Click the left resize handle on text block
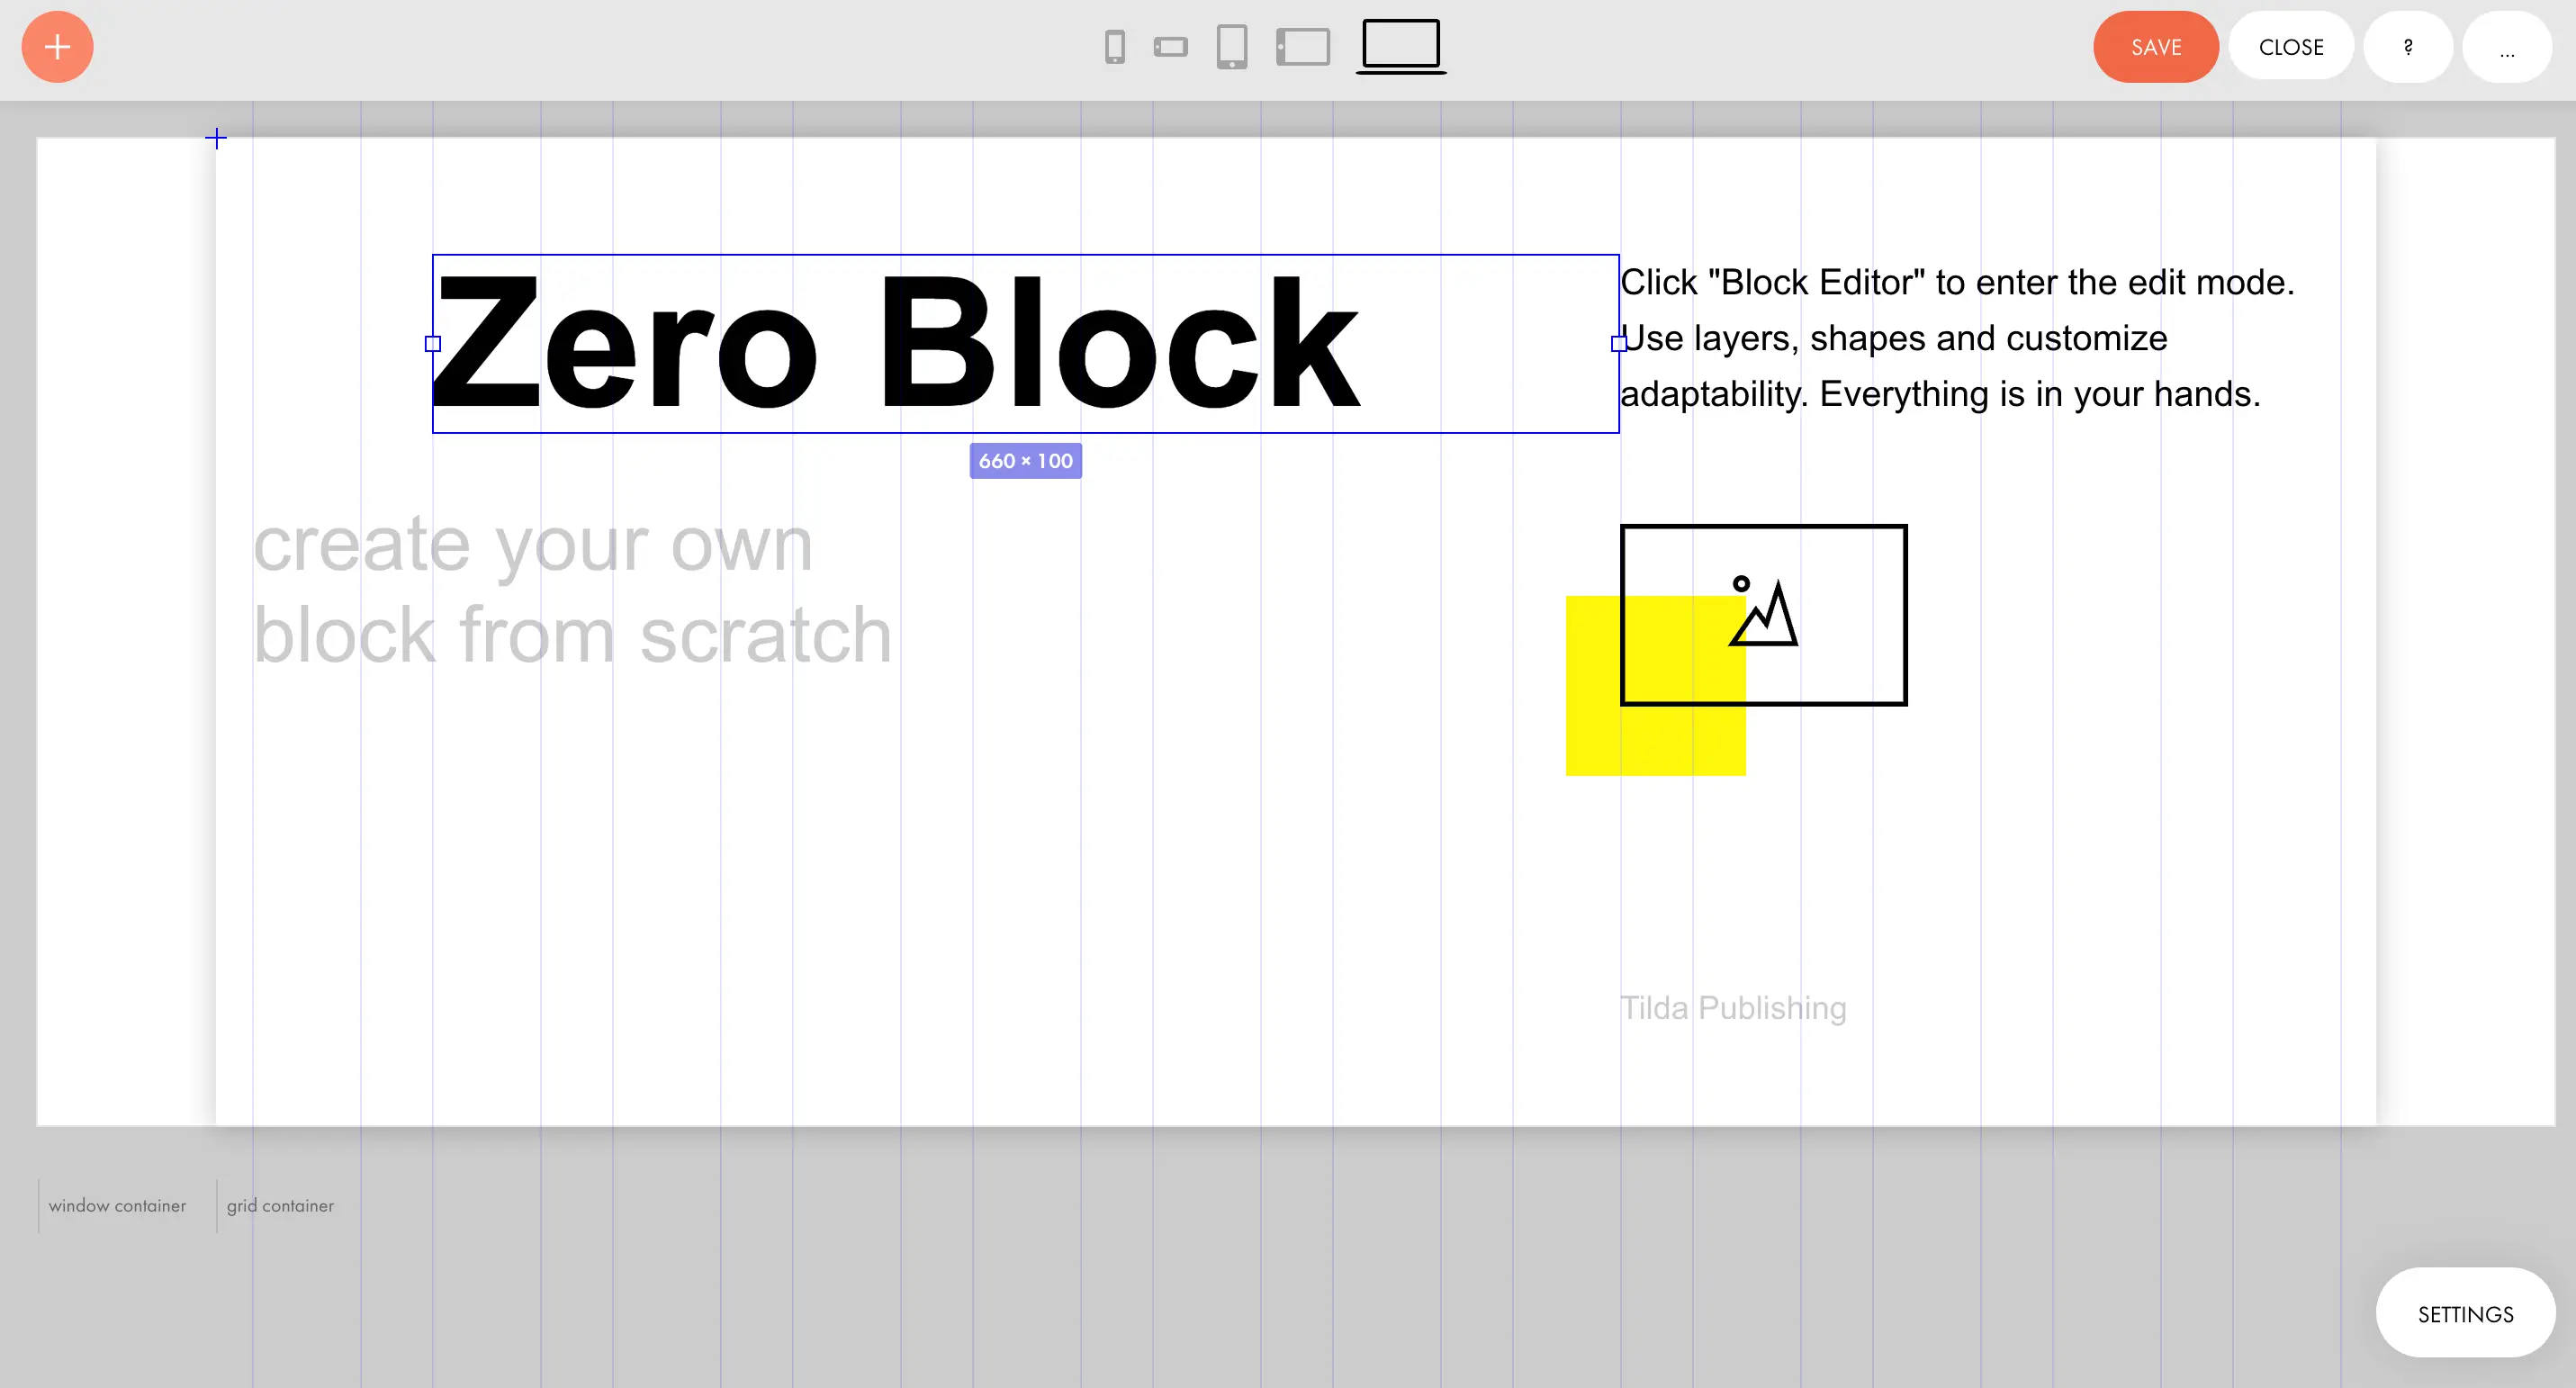This screenshot has width=2576, height=1388. 432,344
